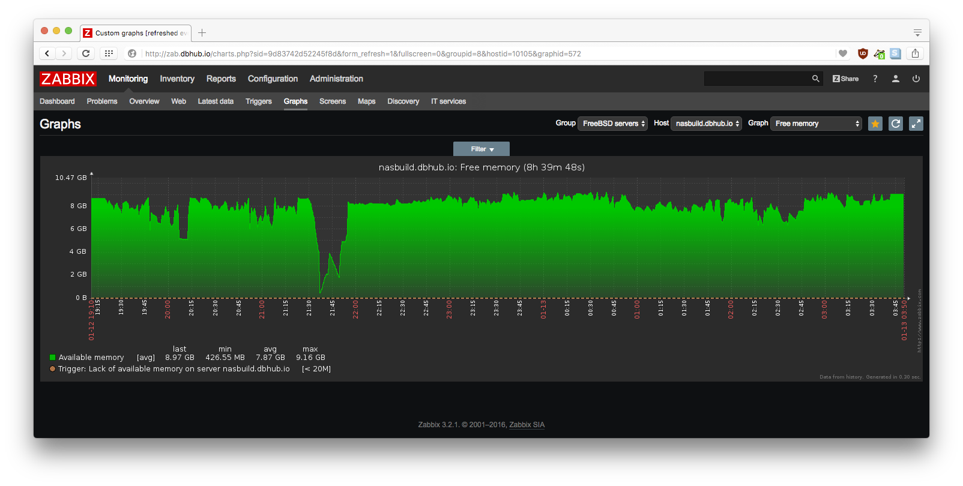Viewport: 963px width, 486px height.
Task: Click the graph refresh icon button
Action: click(x=896, y=124)
